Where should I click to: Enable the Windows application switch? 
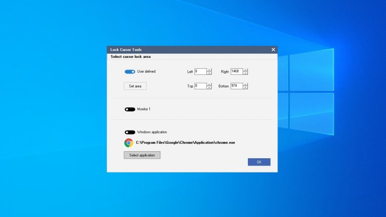[130, 132]
